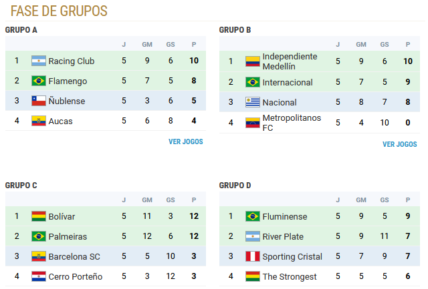Select the Palmeiras team name
Viewport: 428px width, 289px height.
(68, 236)
